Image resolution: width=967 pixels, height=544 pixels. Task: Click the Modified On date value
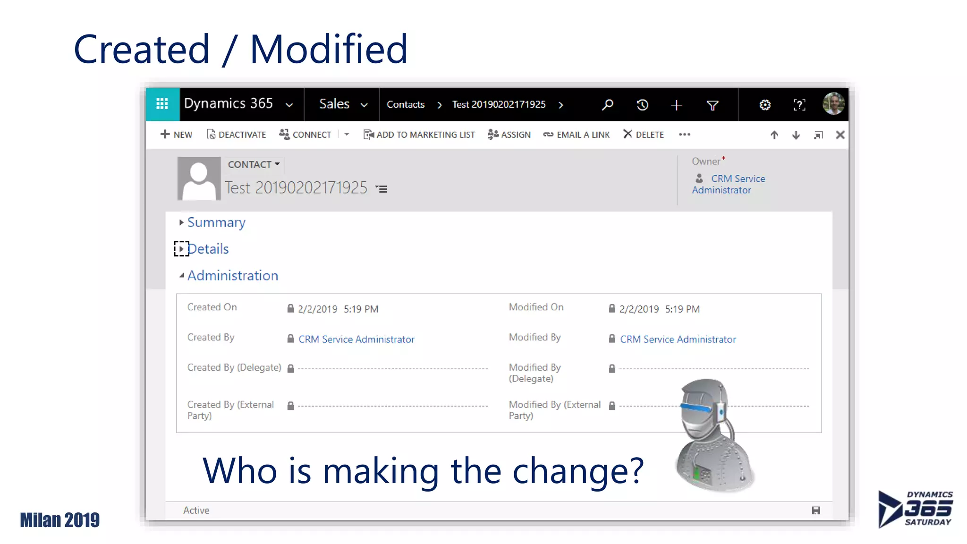[x=660, y=309]
